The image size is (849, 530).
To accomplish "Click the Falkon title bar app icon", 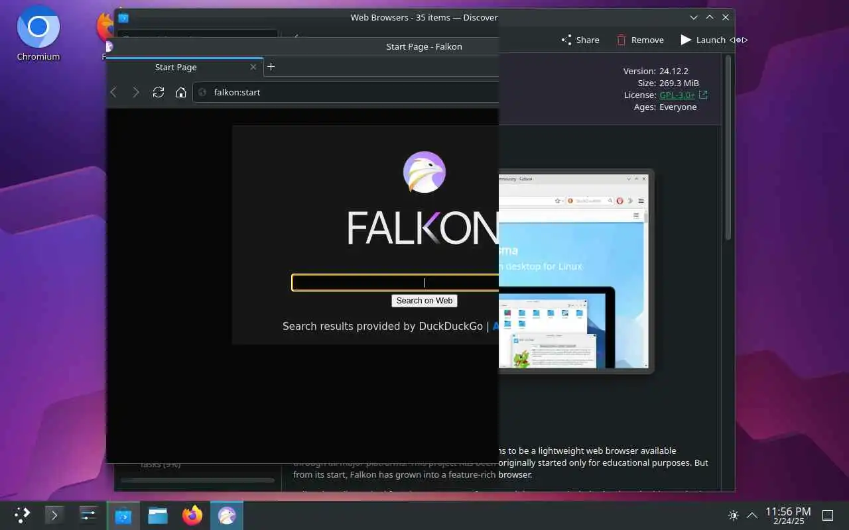I will click(x=109, y=46).
